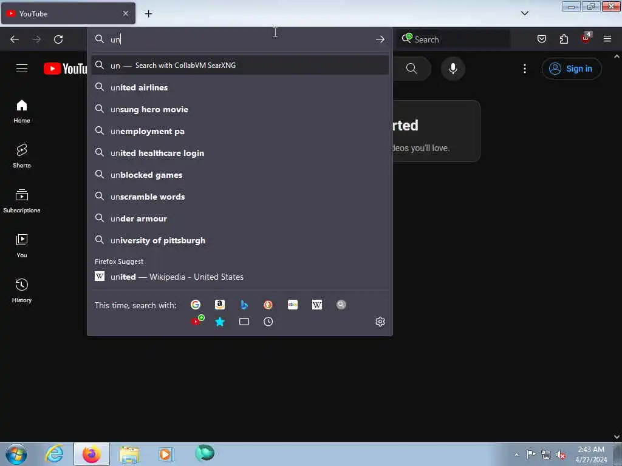Close the YouTube tab
The image size is (622, 466).
[x=125, y=13]
